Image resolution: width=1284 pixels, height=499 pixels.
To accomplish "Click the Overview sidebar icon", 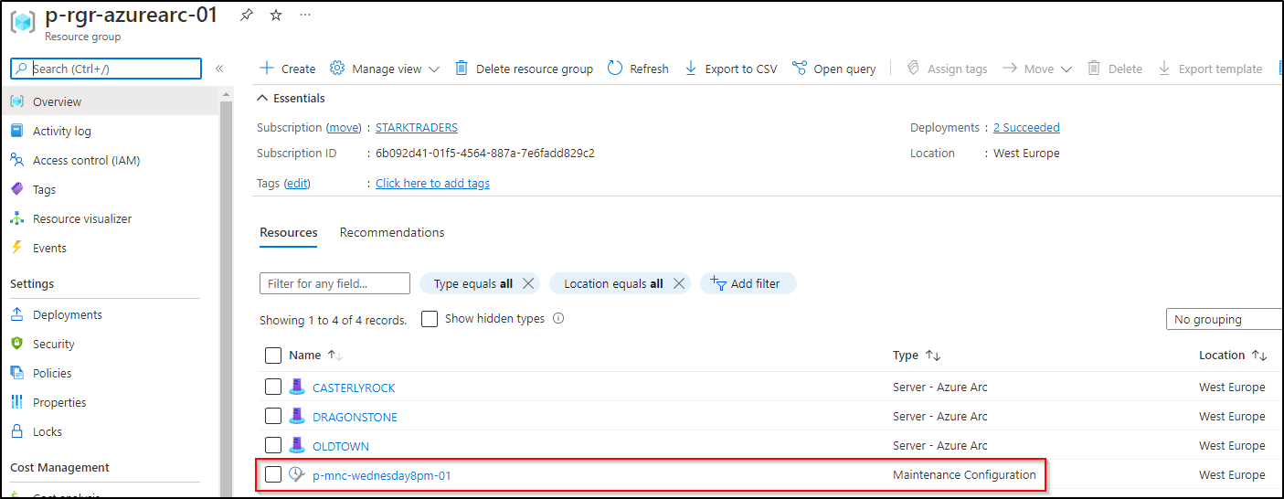I will coord(17,101).
